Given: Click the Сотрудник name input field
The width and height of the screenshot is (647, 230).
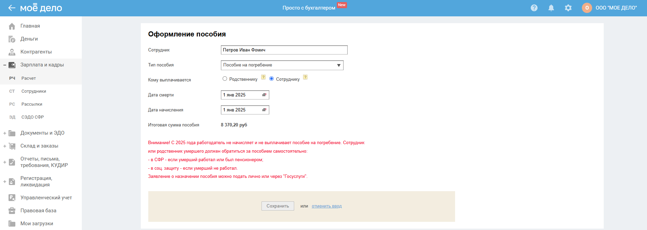Looking at the screenshot, I should 284,50.
